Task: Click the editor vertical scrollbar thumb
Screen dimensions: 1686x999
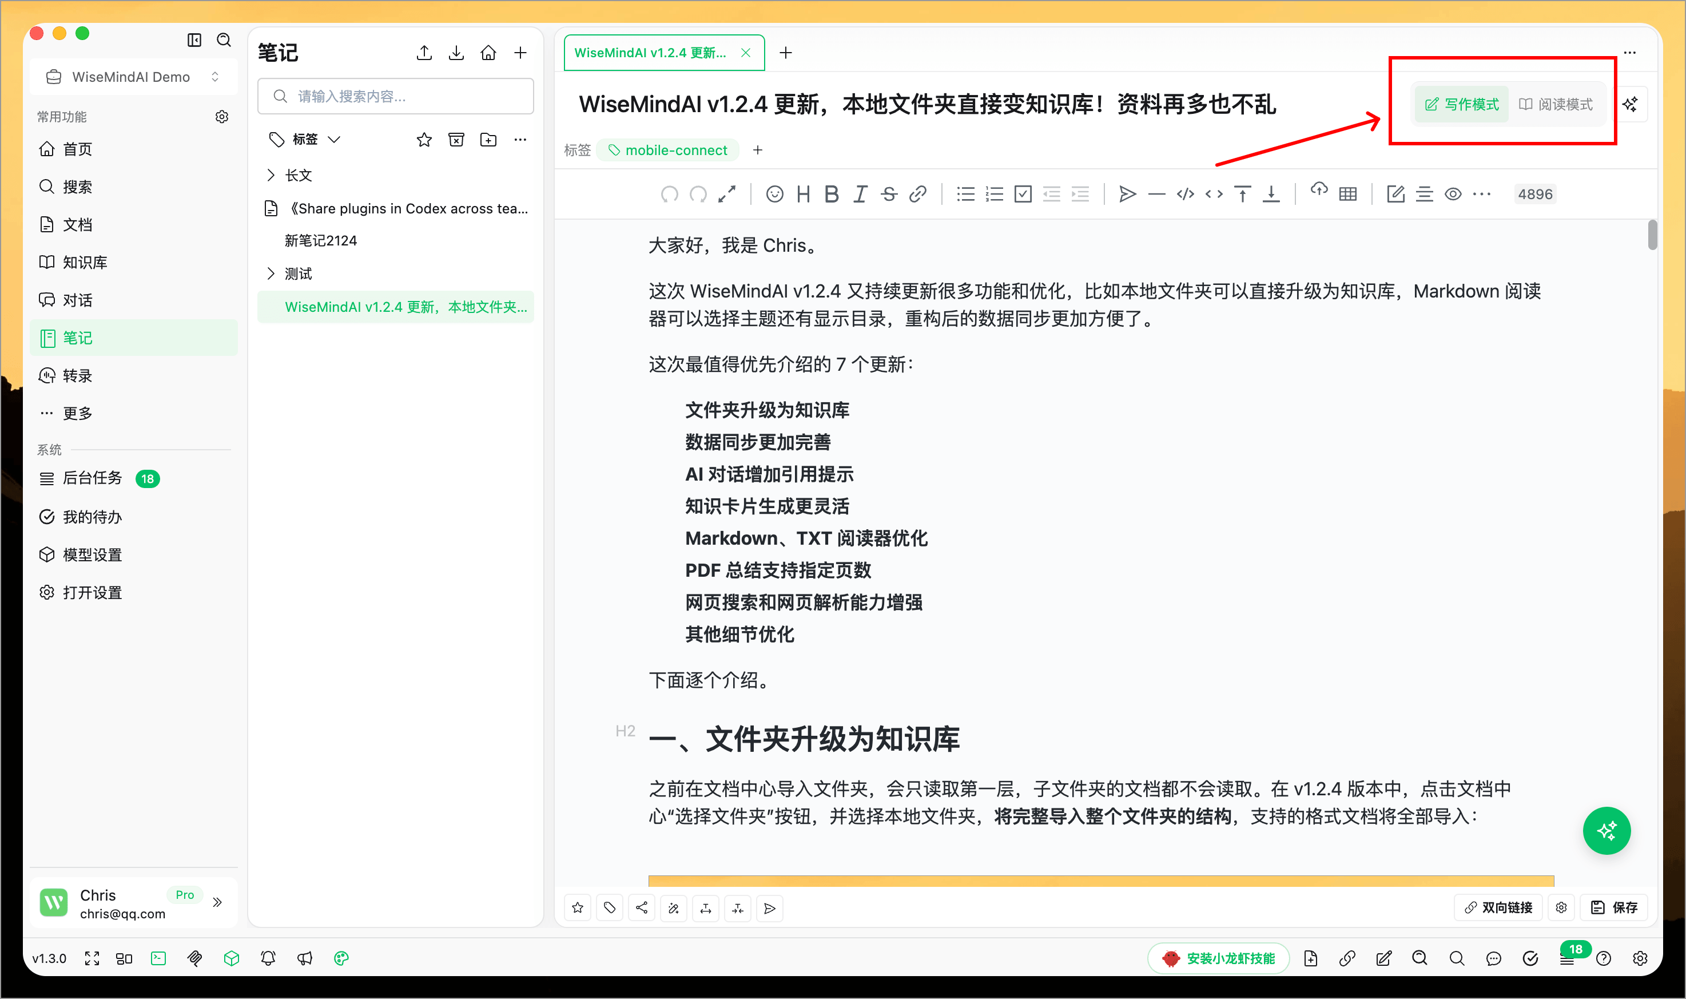Action: [1652, 235]
